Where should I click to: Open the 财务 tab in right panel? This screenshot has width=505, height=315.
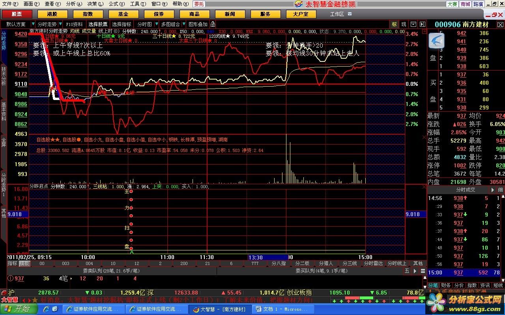click(446, 285)
